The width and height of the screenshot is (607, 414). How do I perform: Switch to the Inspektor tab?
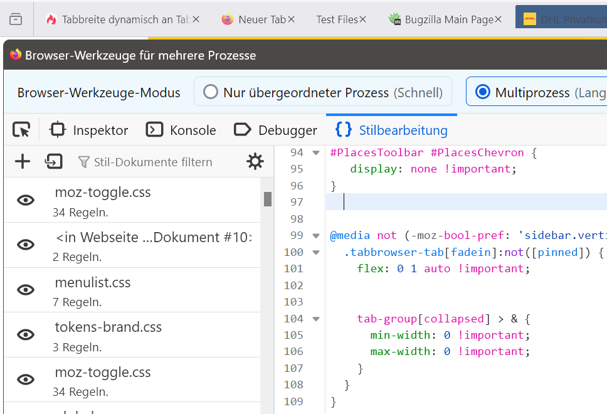click(x=89, y=130)
